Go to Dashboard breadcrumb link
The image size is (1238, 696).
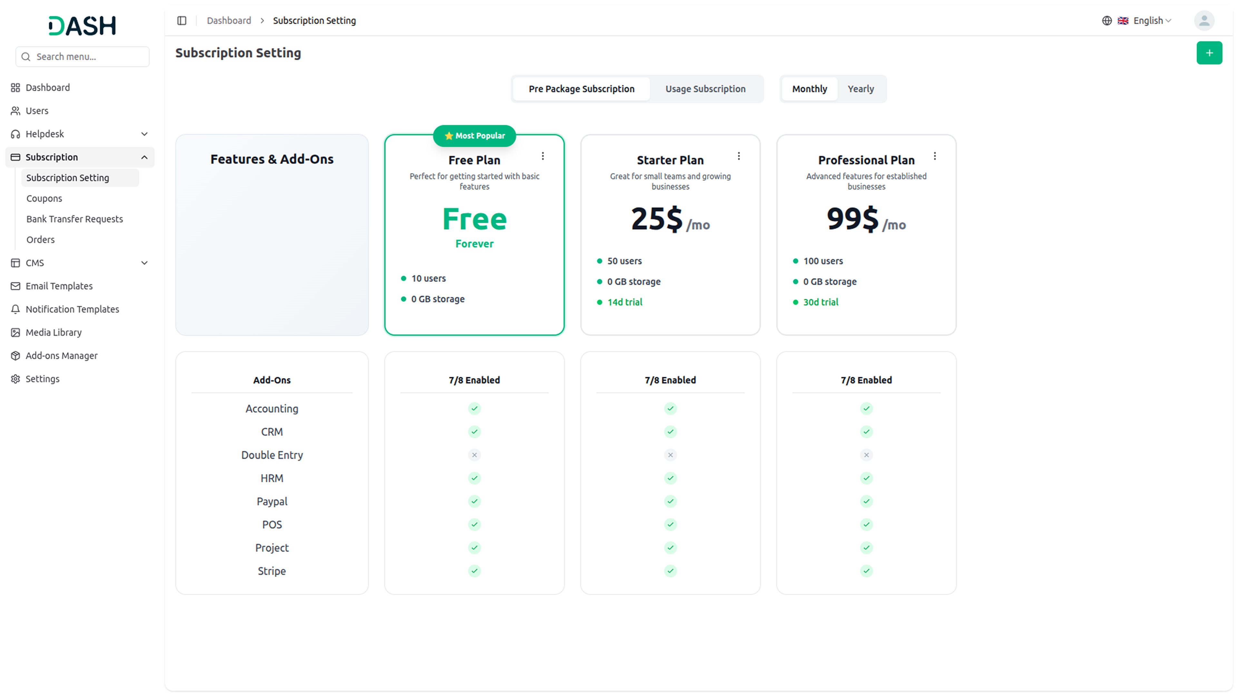pos(229,21)
